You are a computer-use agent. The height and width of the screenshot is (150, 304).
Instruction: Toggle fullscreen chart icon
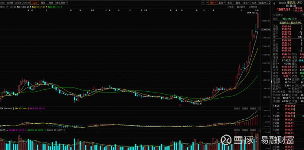pyautogui.click(x=269, y=3)
